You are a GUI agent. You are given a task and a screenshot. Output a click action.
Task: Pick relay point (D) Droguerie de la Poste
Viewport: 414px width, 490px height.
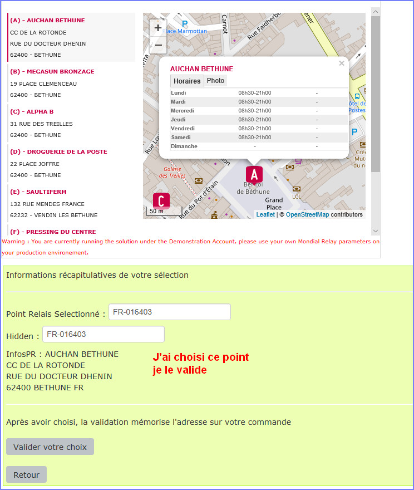click(58, 151)
